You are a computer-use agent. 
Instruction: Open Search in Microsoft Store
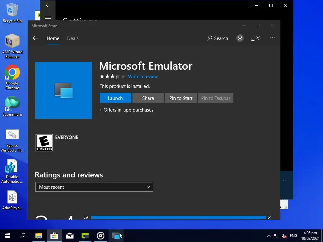(218, 38)
